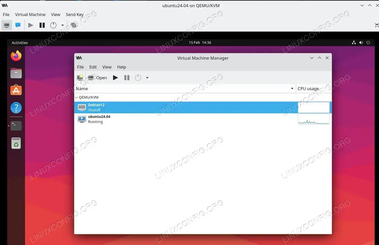Click the power icon in GNOME top bar
The height and width of the screenshot is (245, 379).
pos(368,43)
